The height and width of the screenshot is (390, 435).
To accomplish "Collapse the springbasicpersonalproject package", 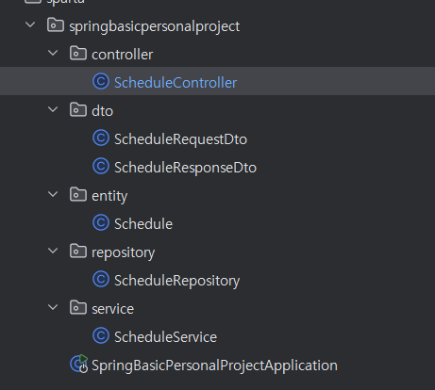I will pyautogui.click(x=30, y=24).
